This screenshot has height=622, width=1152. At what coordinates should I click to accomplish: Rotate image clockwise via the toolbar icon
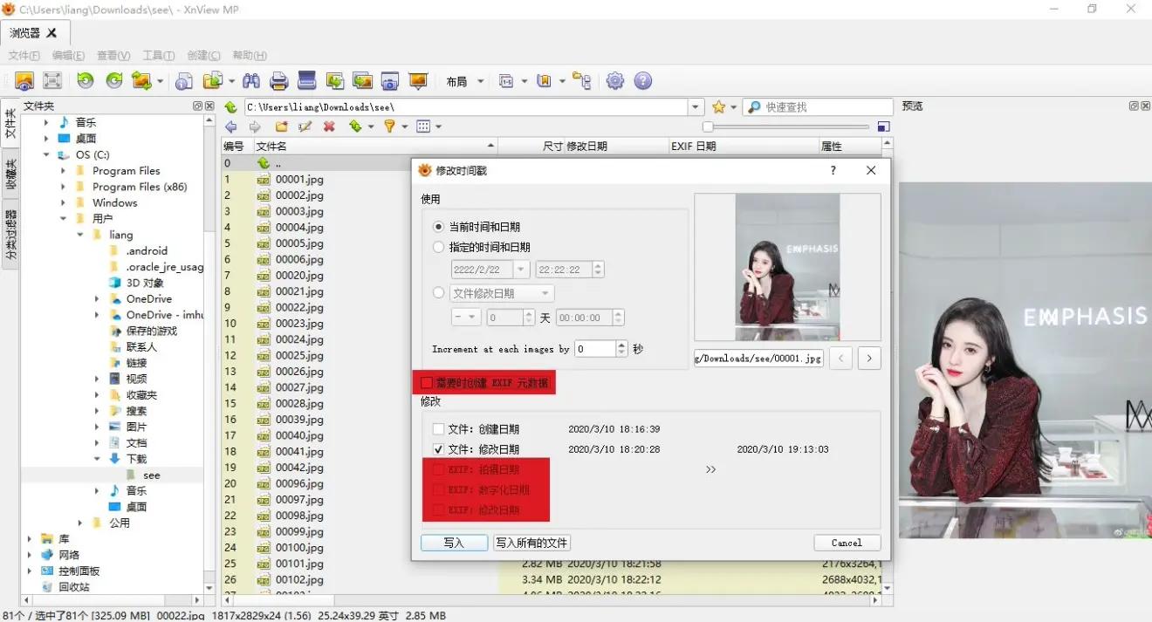pos(114,80)
